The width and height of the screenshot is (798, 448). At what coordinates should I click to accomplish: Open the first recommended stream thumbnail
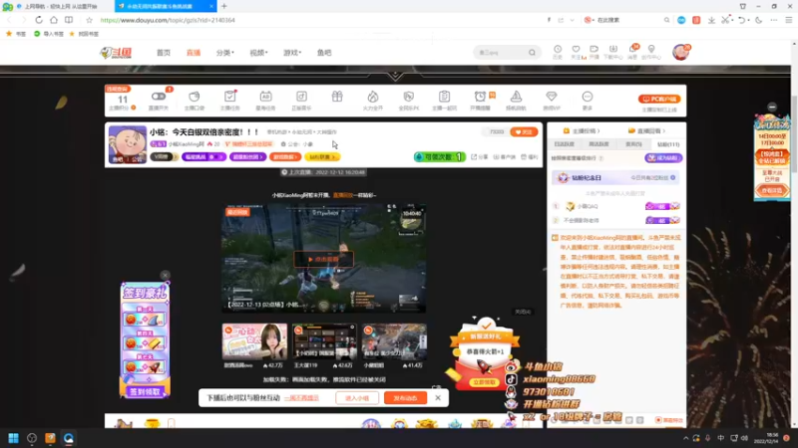coord(254,341)
